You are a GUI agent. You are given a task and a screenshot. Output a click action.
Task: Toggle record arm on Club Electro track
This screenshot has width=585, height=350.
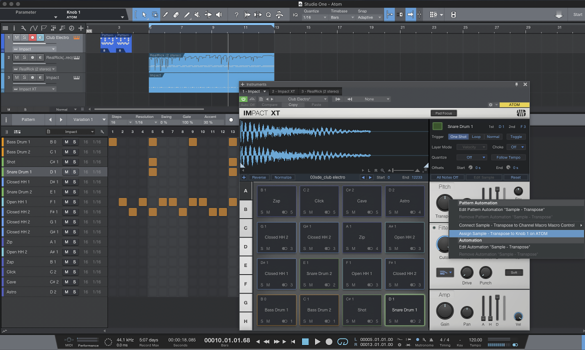point(32,37)
